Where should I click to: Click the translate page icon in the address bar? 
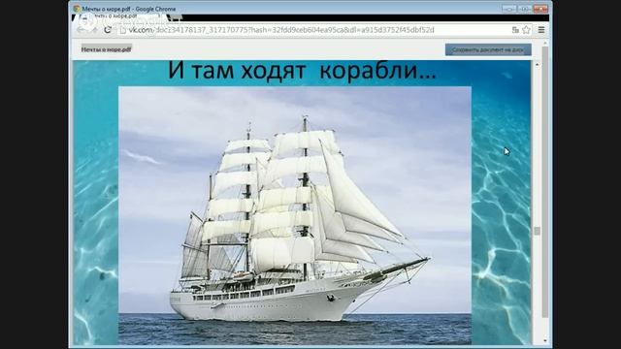coord(515,30)
